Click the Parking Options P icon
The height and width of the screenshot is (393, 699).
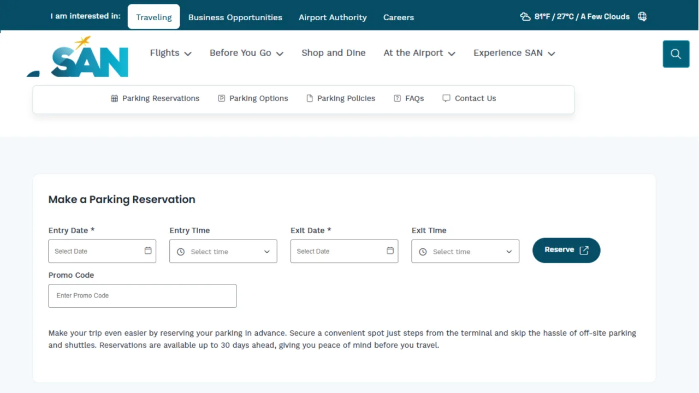tap(221, 99)
